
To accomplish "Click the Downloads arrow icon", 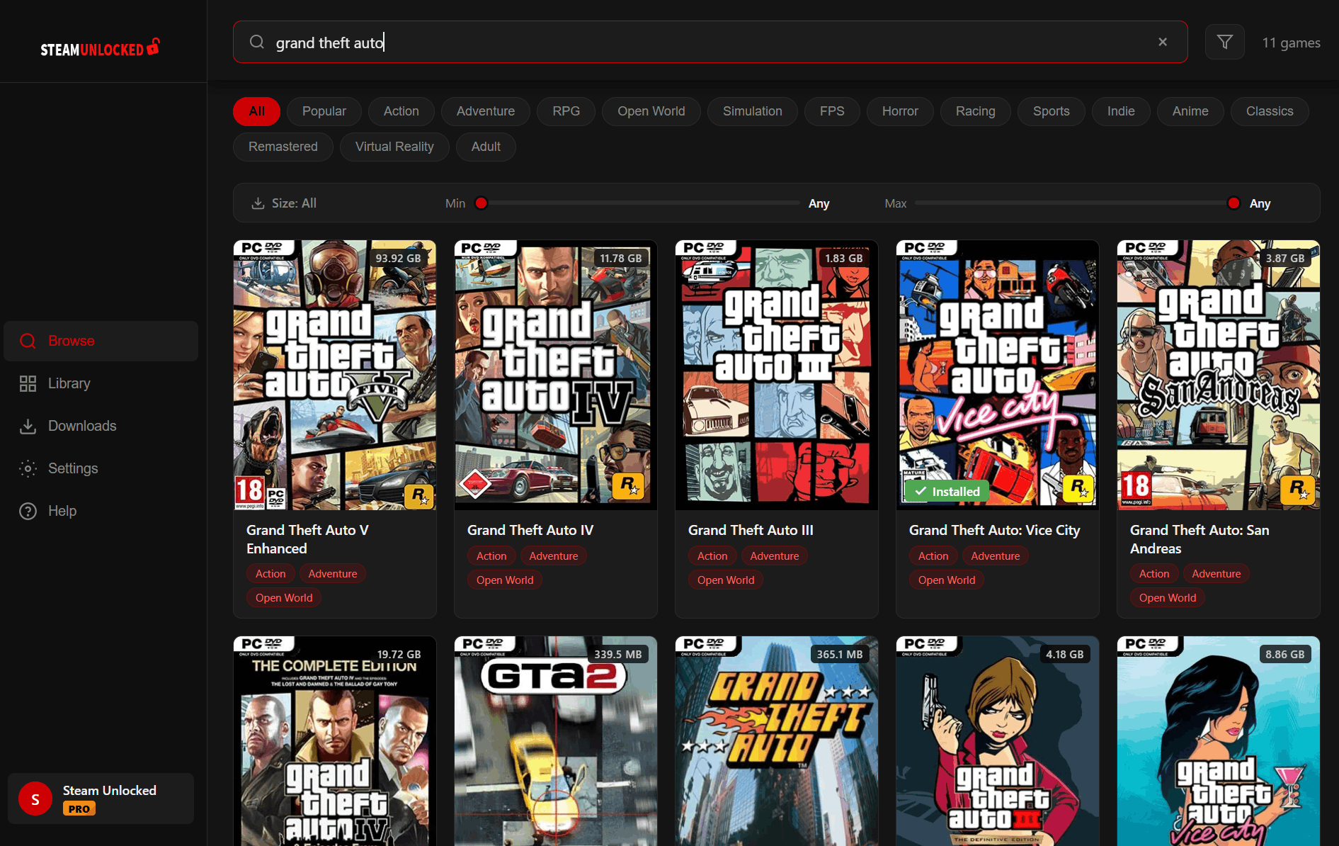I will [x=28, y=426].
